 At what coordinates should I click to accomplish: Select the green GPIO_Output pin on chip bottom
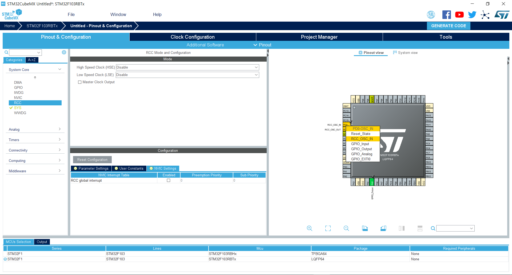coord(372,182)
